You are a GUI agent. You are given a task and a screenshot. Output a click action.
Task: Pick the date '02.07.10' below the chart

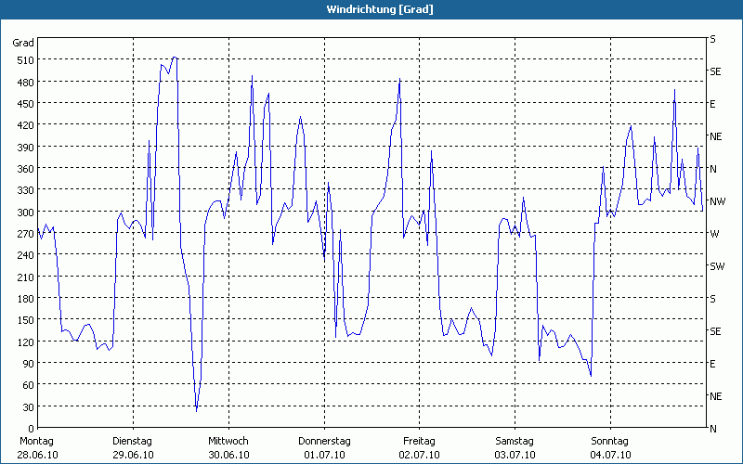420,455
